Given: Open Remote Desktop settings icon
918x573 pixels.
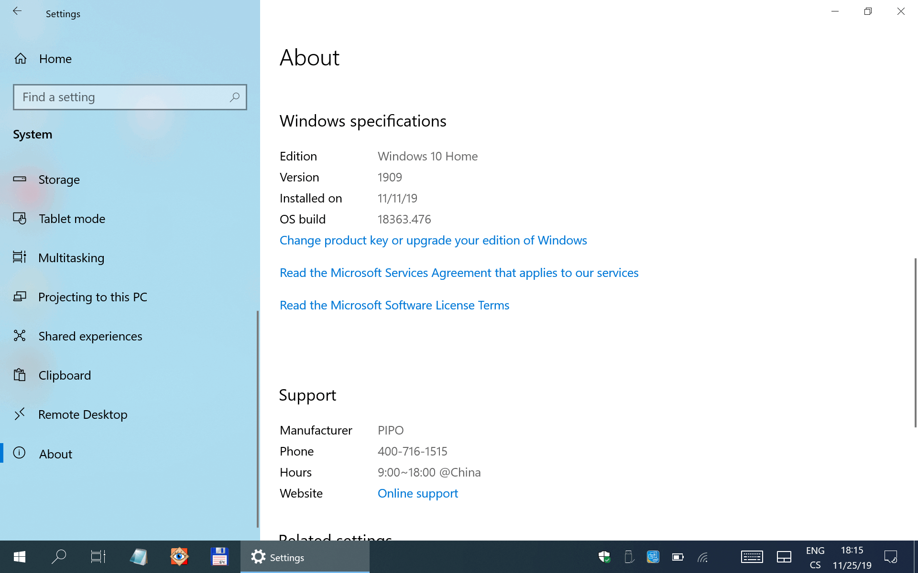Looking at the screenshot, I should [x=20, y=414].
